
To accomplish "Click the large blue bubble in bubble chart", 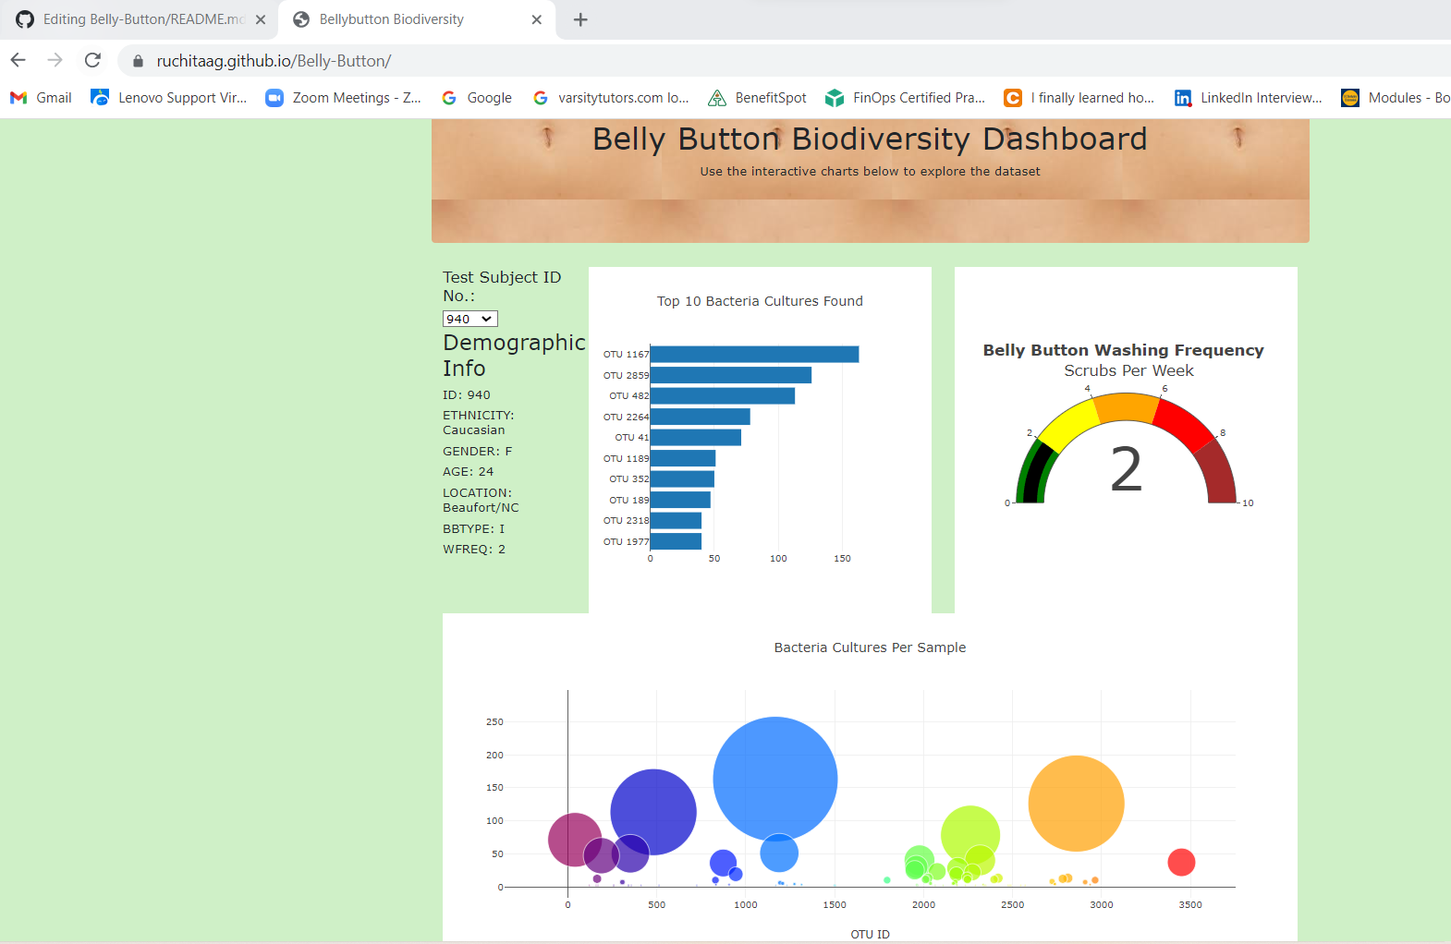I will 775,779.
